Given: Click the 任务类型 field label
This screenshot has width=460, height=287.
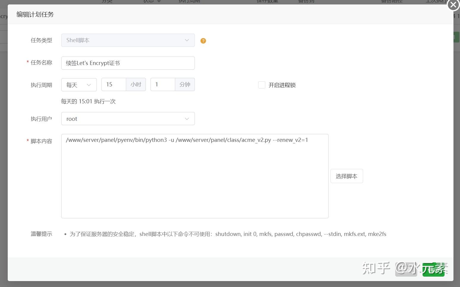Looking at the screenshot, I should click(41, 40).
